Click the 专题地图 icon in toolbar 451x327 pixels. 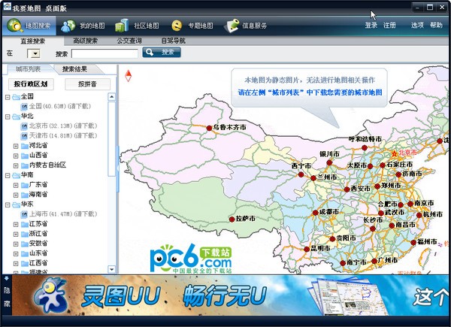point(177,25)
